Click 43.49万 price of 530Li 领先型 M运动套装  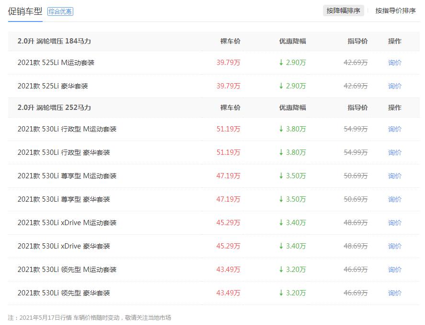(x=228, y=270)
